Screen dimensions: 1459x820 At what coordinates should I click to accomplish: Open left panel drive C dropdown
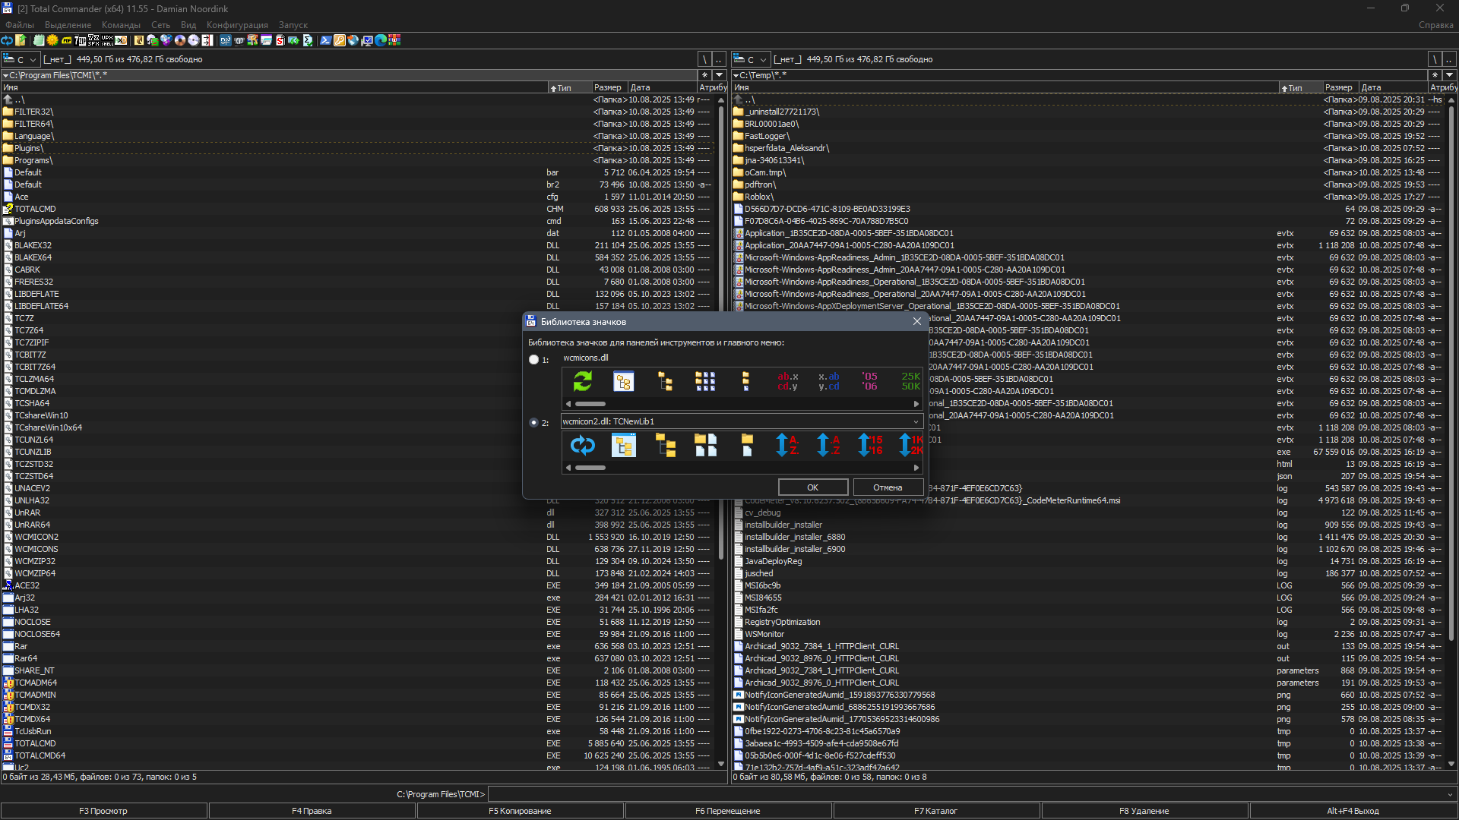20,59
